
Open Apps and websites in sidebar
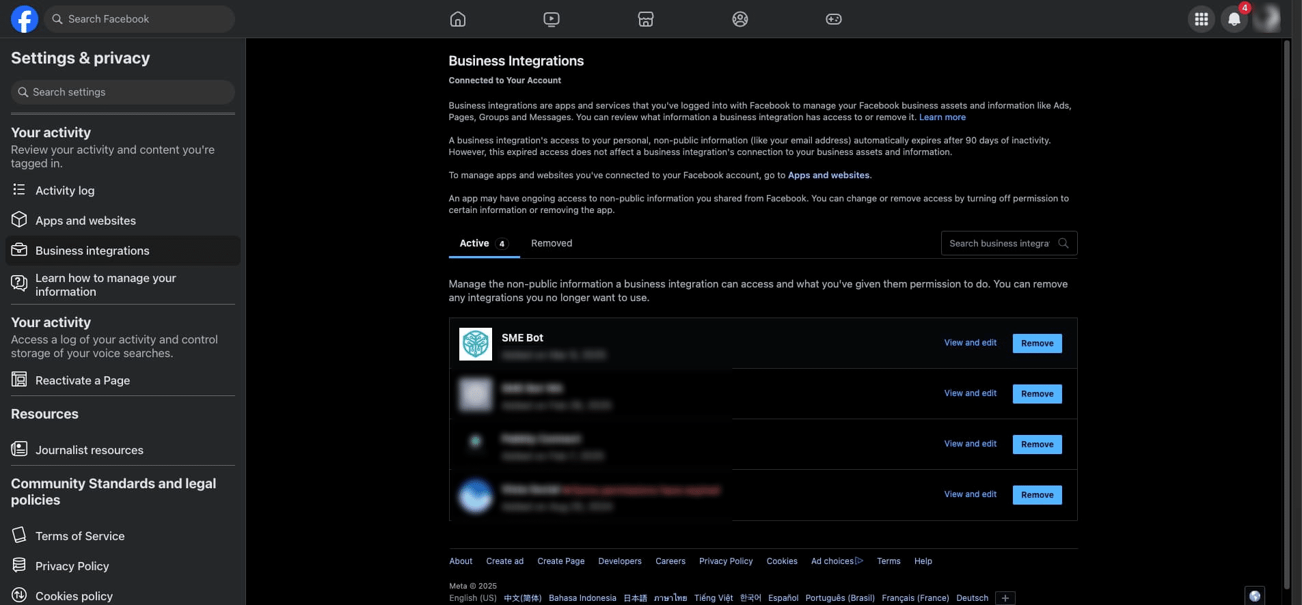tap(123, 221)
